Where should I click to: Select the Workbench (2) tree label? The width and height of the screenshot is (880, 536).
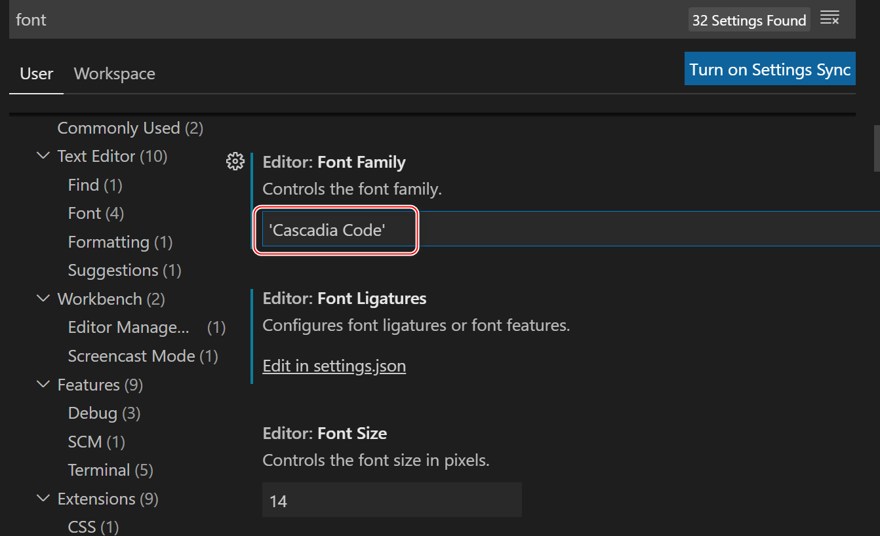111,299
